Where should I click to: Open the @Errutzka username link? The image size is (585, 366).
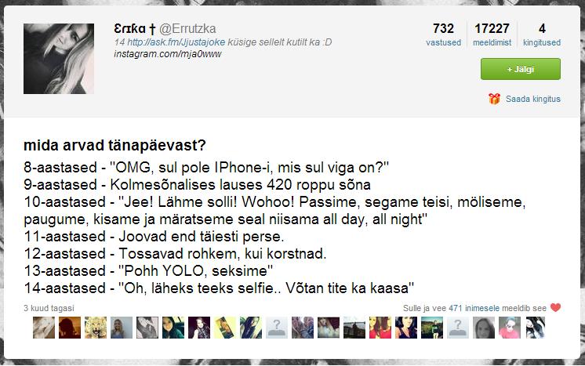coord(187,29)
